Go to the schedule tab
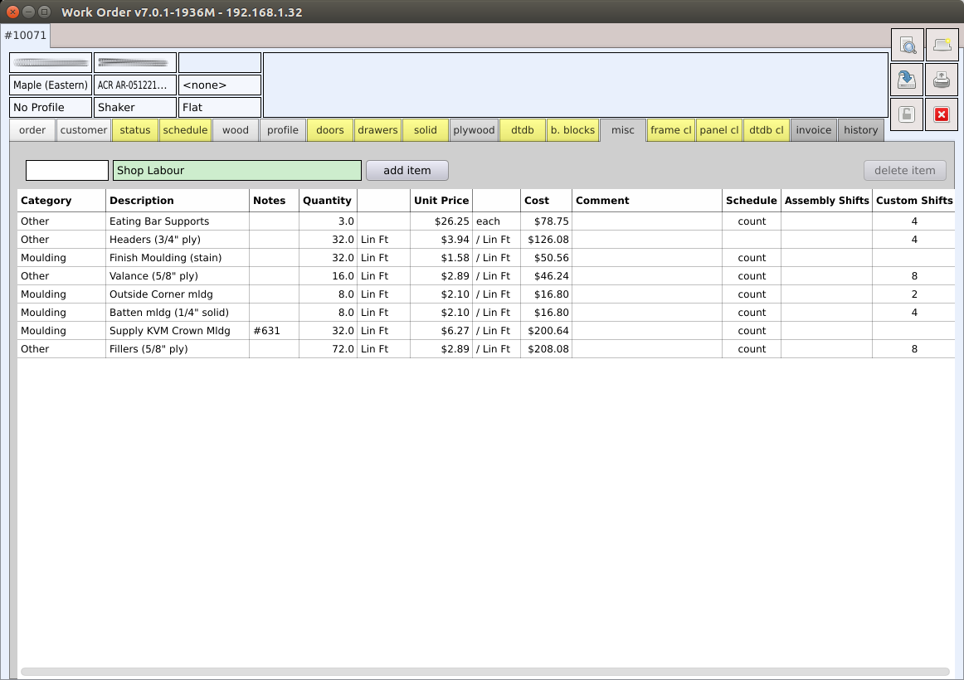 point(185,130)
